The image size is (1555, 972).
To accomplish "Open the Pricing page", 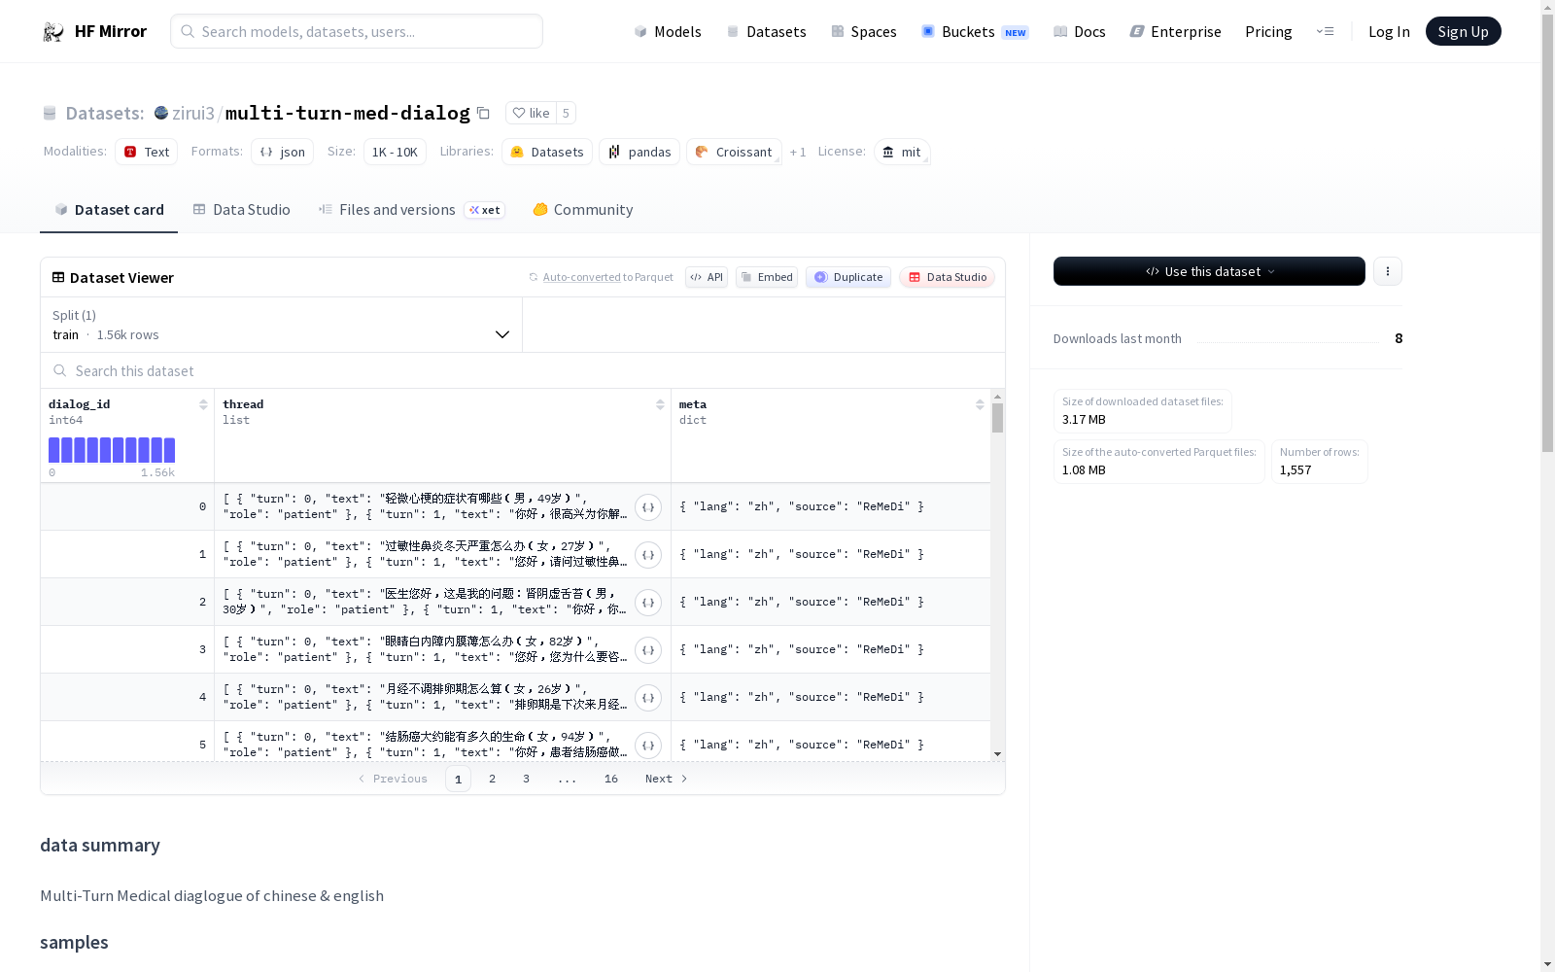I will pos(1268,32).
